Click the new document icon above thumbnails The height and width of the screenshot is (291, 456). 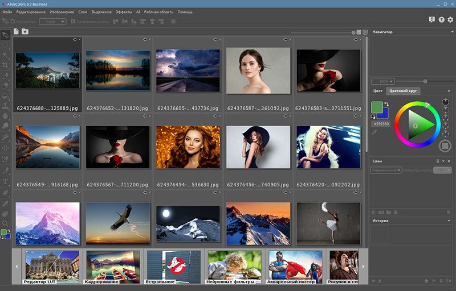[17, 32]
